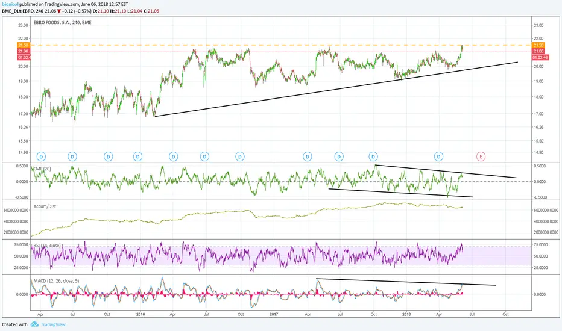Click the 19.00 label on the left price axis
This screenshot has height=331, width=562.
click(24, 81)
